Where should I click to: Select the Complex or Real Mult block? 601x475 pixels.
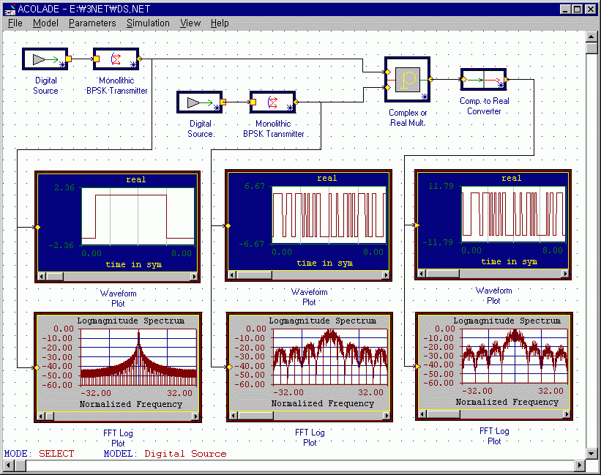(x=408, y=80)
